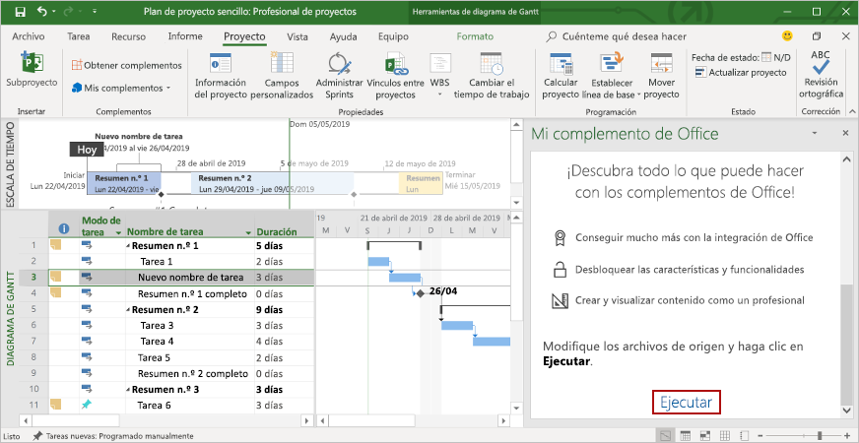Open Administrar Sprints

coord(339,76)
